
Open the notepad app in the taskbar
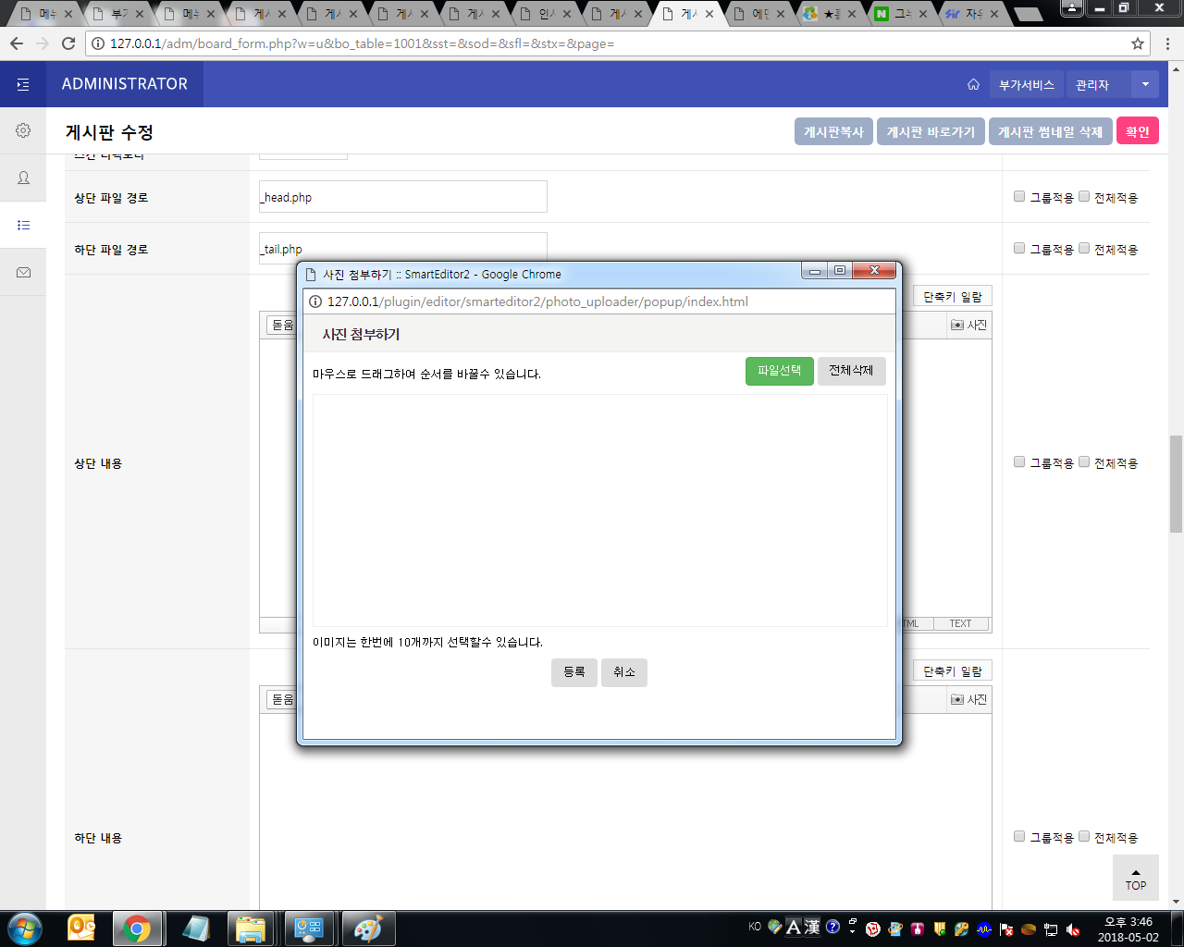point(195,929)
